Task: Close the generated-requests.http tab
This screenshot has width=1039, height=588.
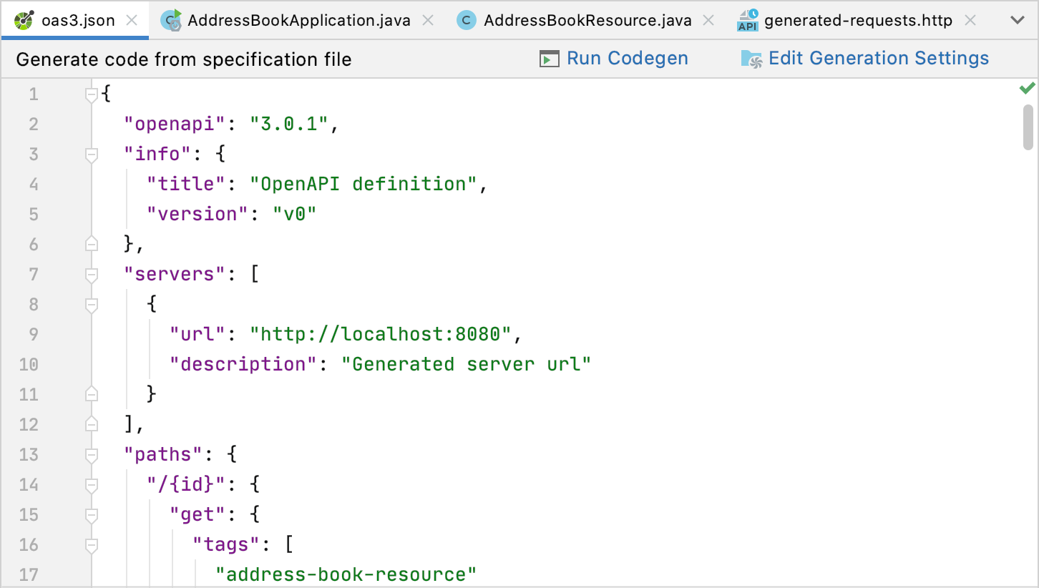Action: 970,20
